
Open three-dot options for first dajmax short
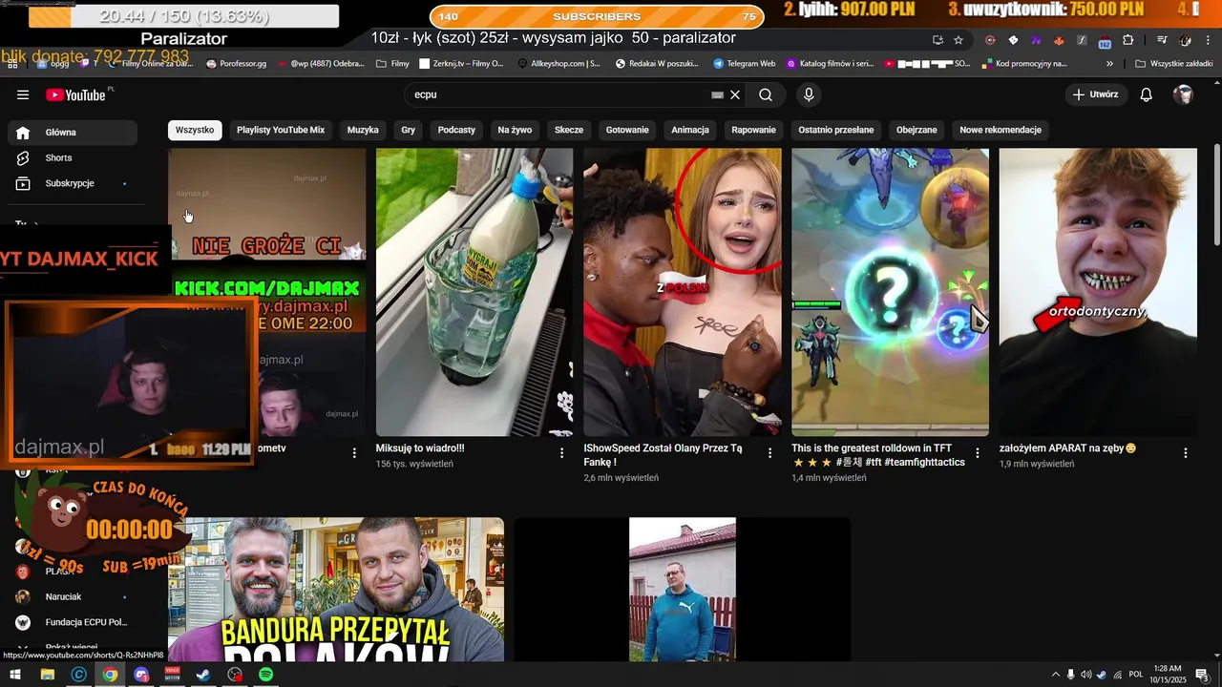point(354,453)
